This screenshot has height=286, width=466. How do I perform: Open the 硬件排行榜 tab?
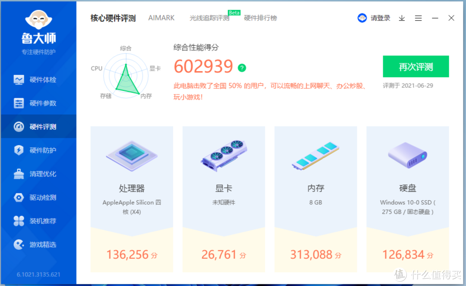260,18
